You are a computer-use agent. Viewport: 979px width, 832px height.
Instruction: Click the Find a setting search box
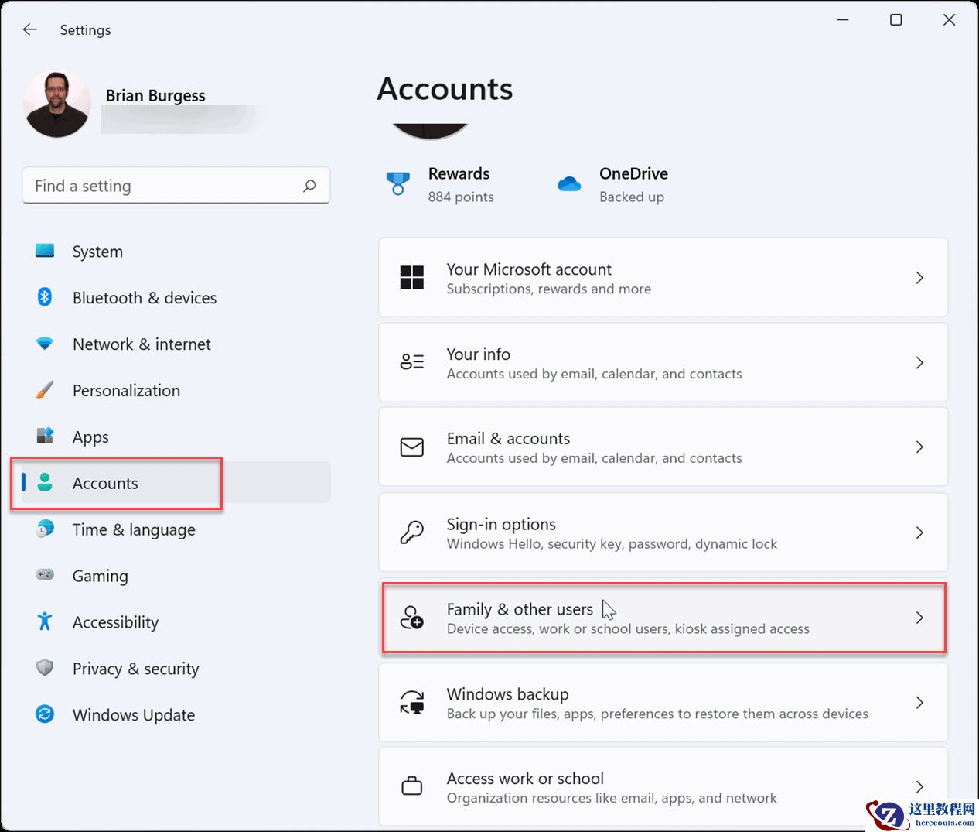click(166, 186)
